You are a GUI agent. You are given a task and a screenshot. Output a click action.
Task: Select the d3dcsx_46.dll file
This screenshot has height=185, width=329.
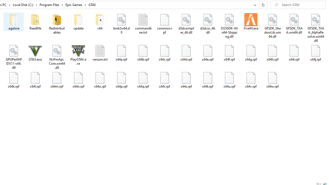(x=208, y=24)
